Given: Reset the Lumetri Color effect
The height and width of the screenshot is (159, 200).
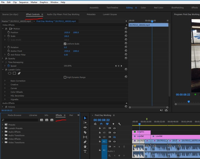Looking at the screenshot, I should click(x=125, y=69).
